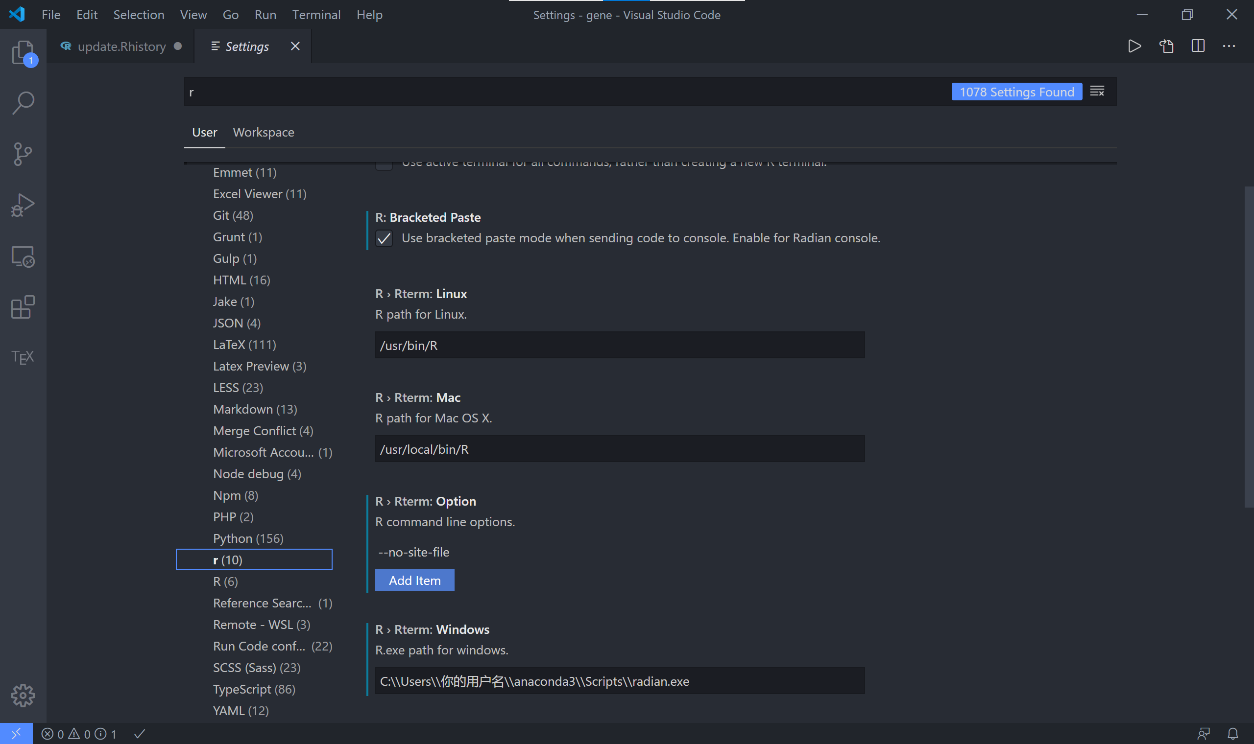Select Python (156) category
1254x744 pixels.
[x=248, y=538]
